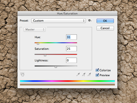Click the Hue/Saturation dialog title bar
The width and height of the screenshot is (137, 103).
pyautogui.click(x=67, y=13)
